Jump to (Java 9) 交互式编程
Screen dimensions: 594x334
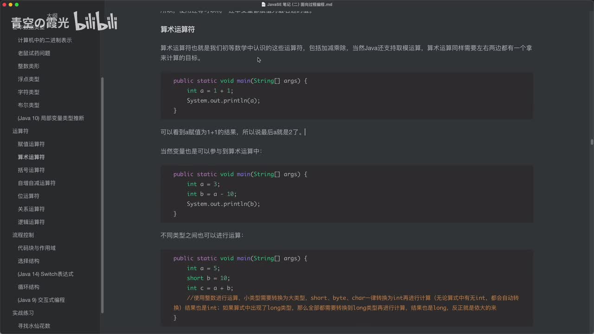tap(41, 300)
